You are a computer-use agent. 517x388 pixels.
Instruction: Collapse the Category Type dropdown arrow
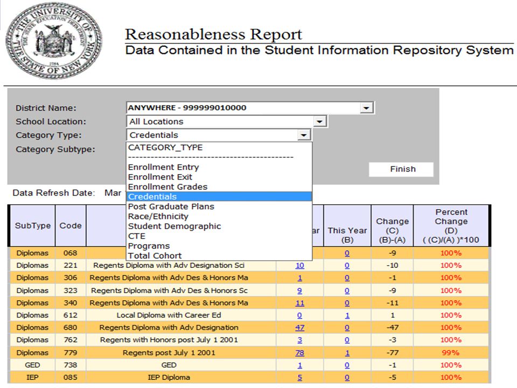304,135
